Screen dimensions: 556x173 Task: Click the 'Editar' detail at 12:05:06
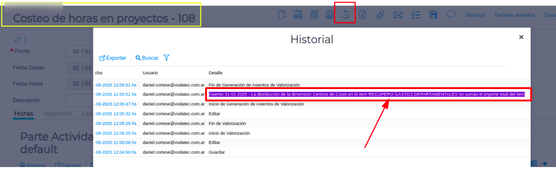pyautogui.click(x=214, y=143)
